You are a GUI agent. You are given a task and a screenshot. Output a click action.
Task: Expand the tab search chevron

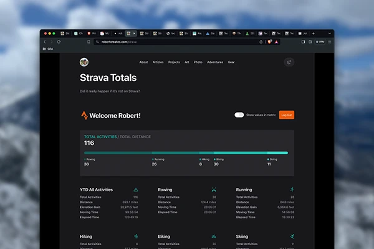point(330,34)
